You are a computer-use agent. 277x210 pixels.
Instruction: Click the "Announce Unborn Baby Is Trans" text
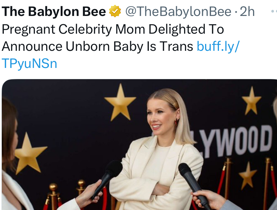(97, 46)
